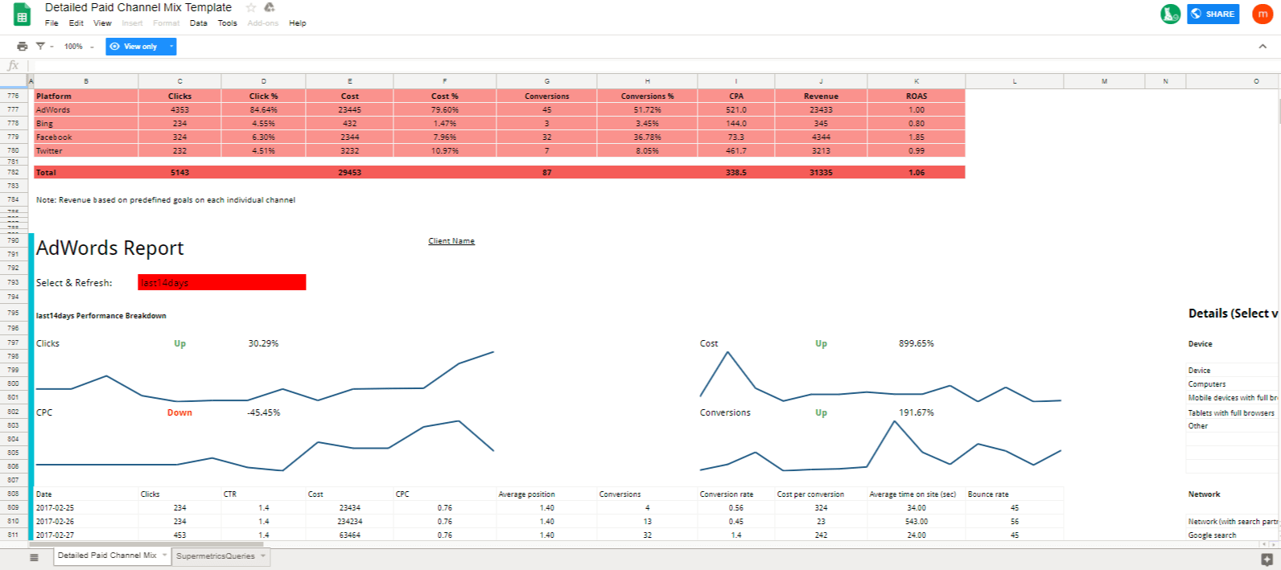Select the total revenue cell 31335
Screen dimensions: 1281x570
click(x=821, y=172)
